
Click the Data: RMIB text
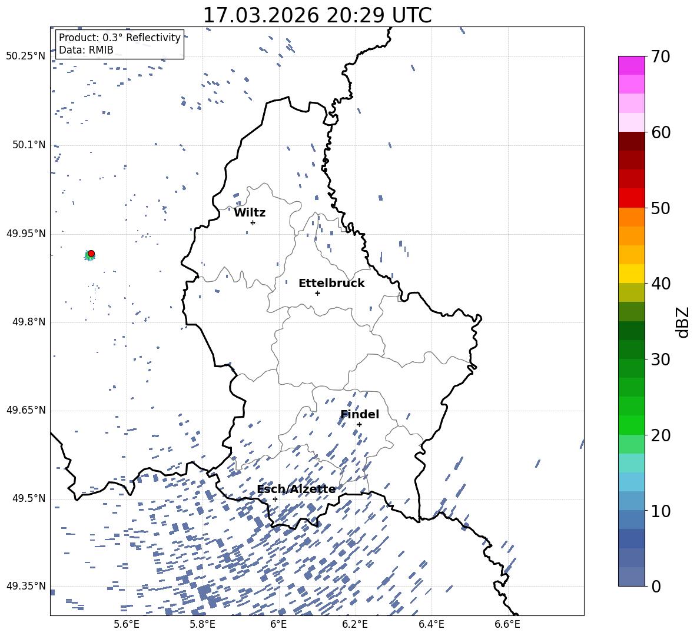(86, 50)
